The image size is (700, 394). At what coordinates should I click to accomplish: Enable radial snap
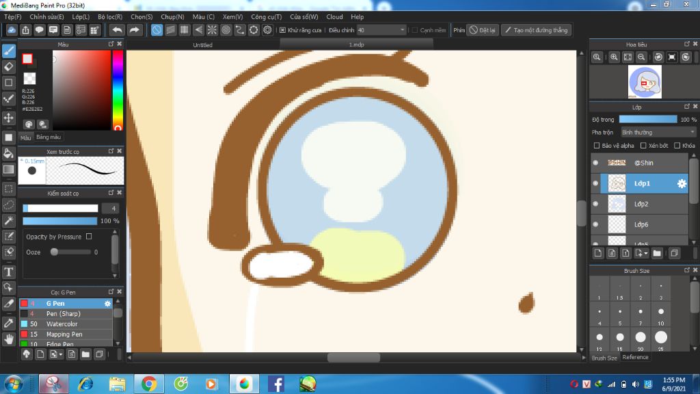(212, 30)
